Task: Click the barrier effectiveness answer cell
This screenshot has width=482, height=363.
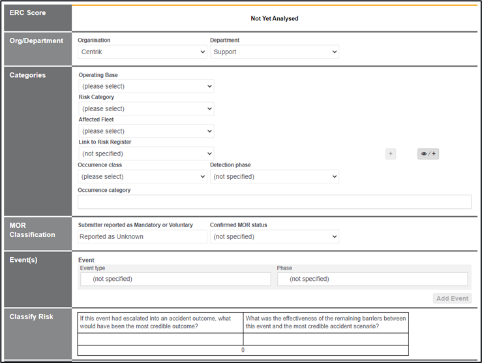Action: [x=325, y=339]
